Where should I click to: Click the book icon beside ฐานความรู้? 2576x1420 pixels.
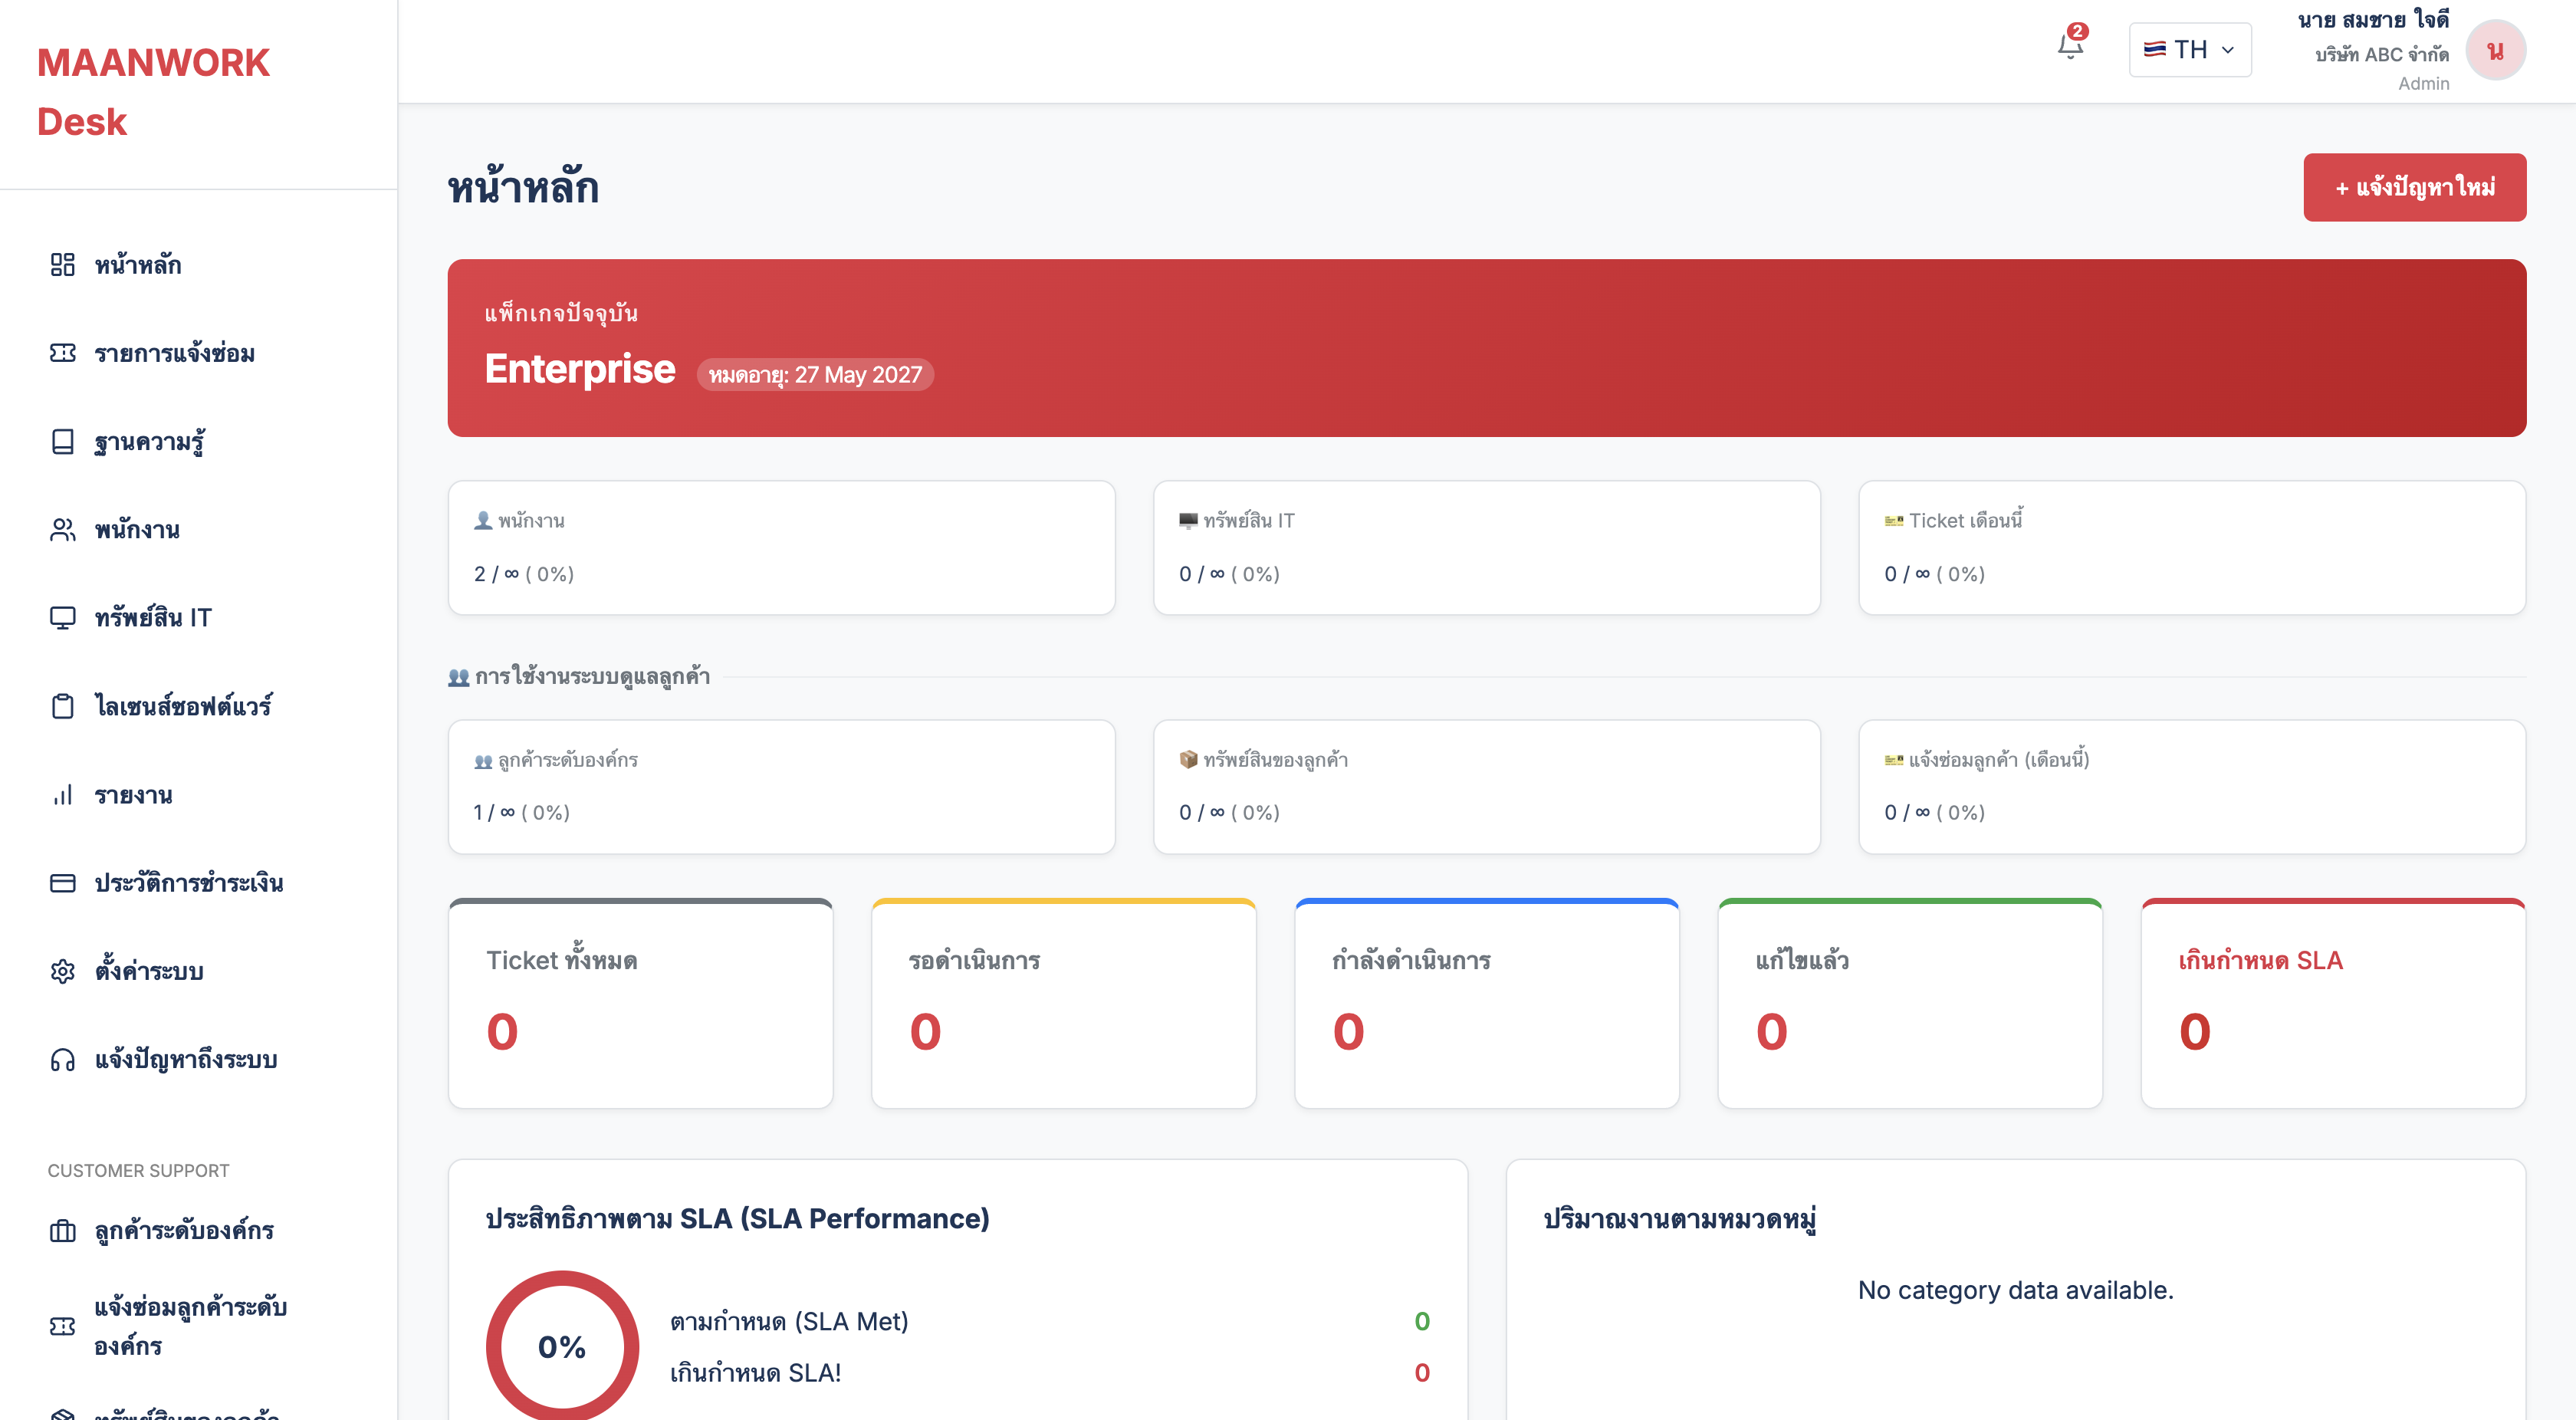point(62,442)
